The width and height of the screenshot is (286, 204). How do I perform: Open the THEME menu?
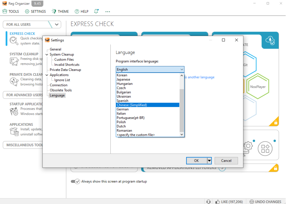point(60,11)
